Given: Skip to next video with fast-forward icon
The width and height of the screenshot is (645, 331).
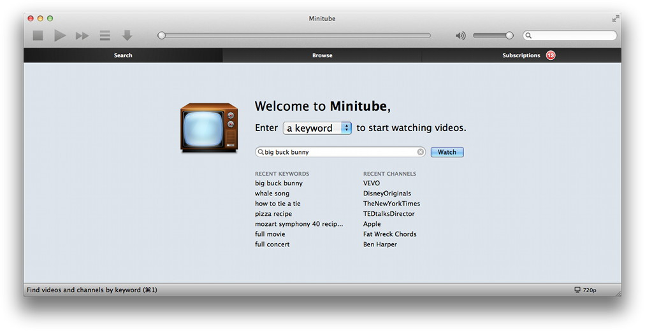Looking at the screenshot, I should tap(82, 36).
